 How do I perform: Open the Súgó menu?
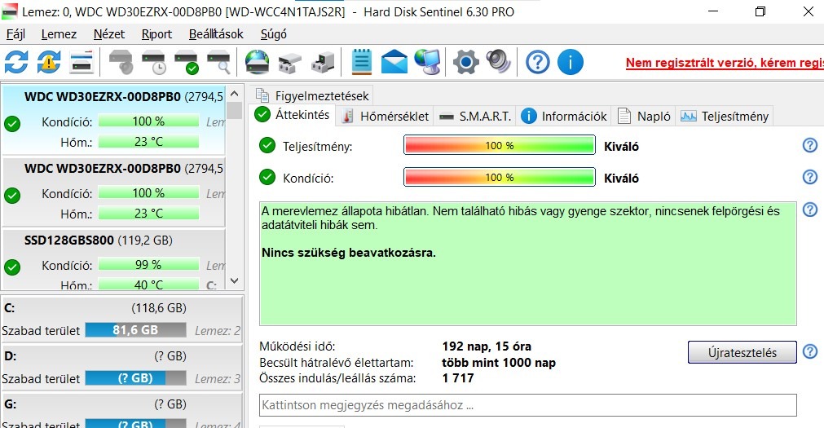coord(274,34)
